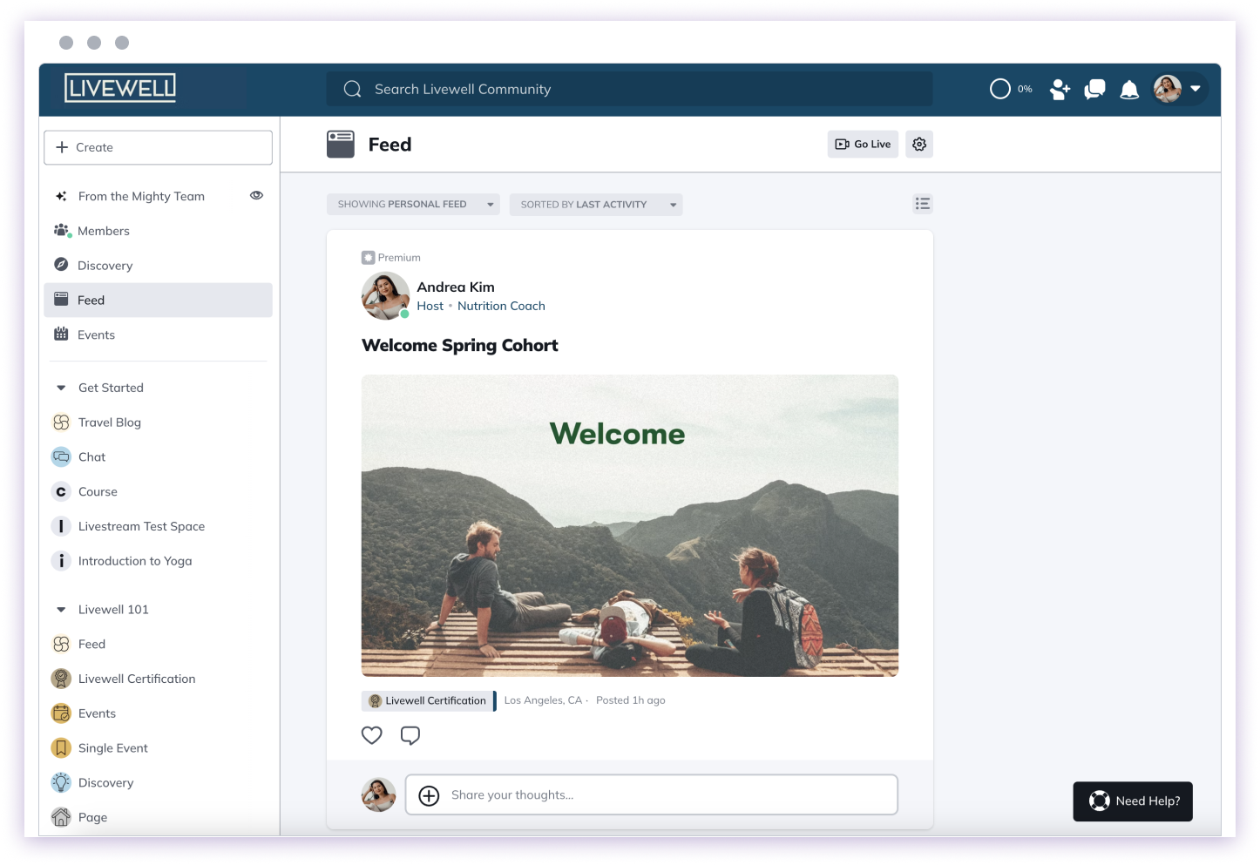Viewport: 1260px width, 865px height.
Task: Click the Livewell Certification badge icon
Action: tap(375, 700)
